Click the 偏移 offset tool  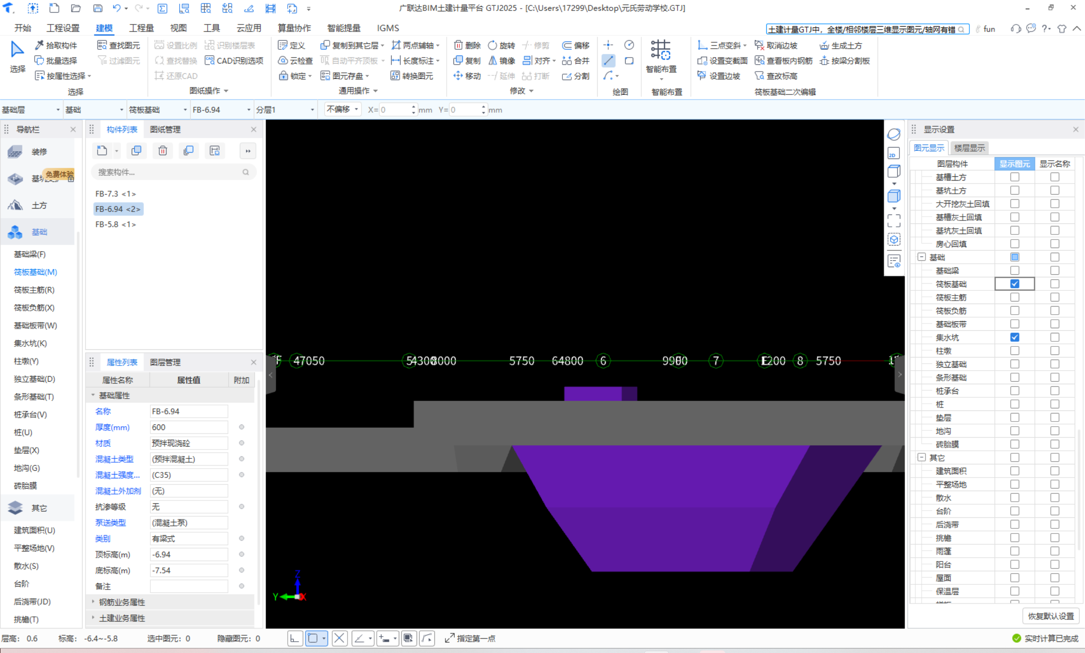click(576, 45)
